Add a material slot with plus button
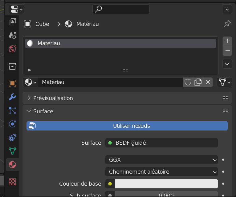The image size is (236, 197). tap(227, 41)
